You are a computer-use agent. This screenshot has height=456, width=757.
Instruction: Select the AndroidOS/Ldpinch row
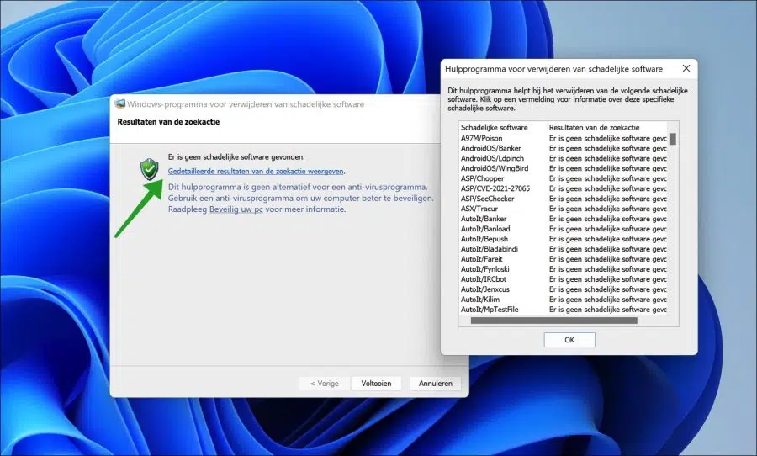[x=563, y=158]
